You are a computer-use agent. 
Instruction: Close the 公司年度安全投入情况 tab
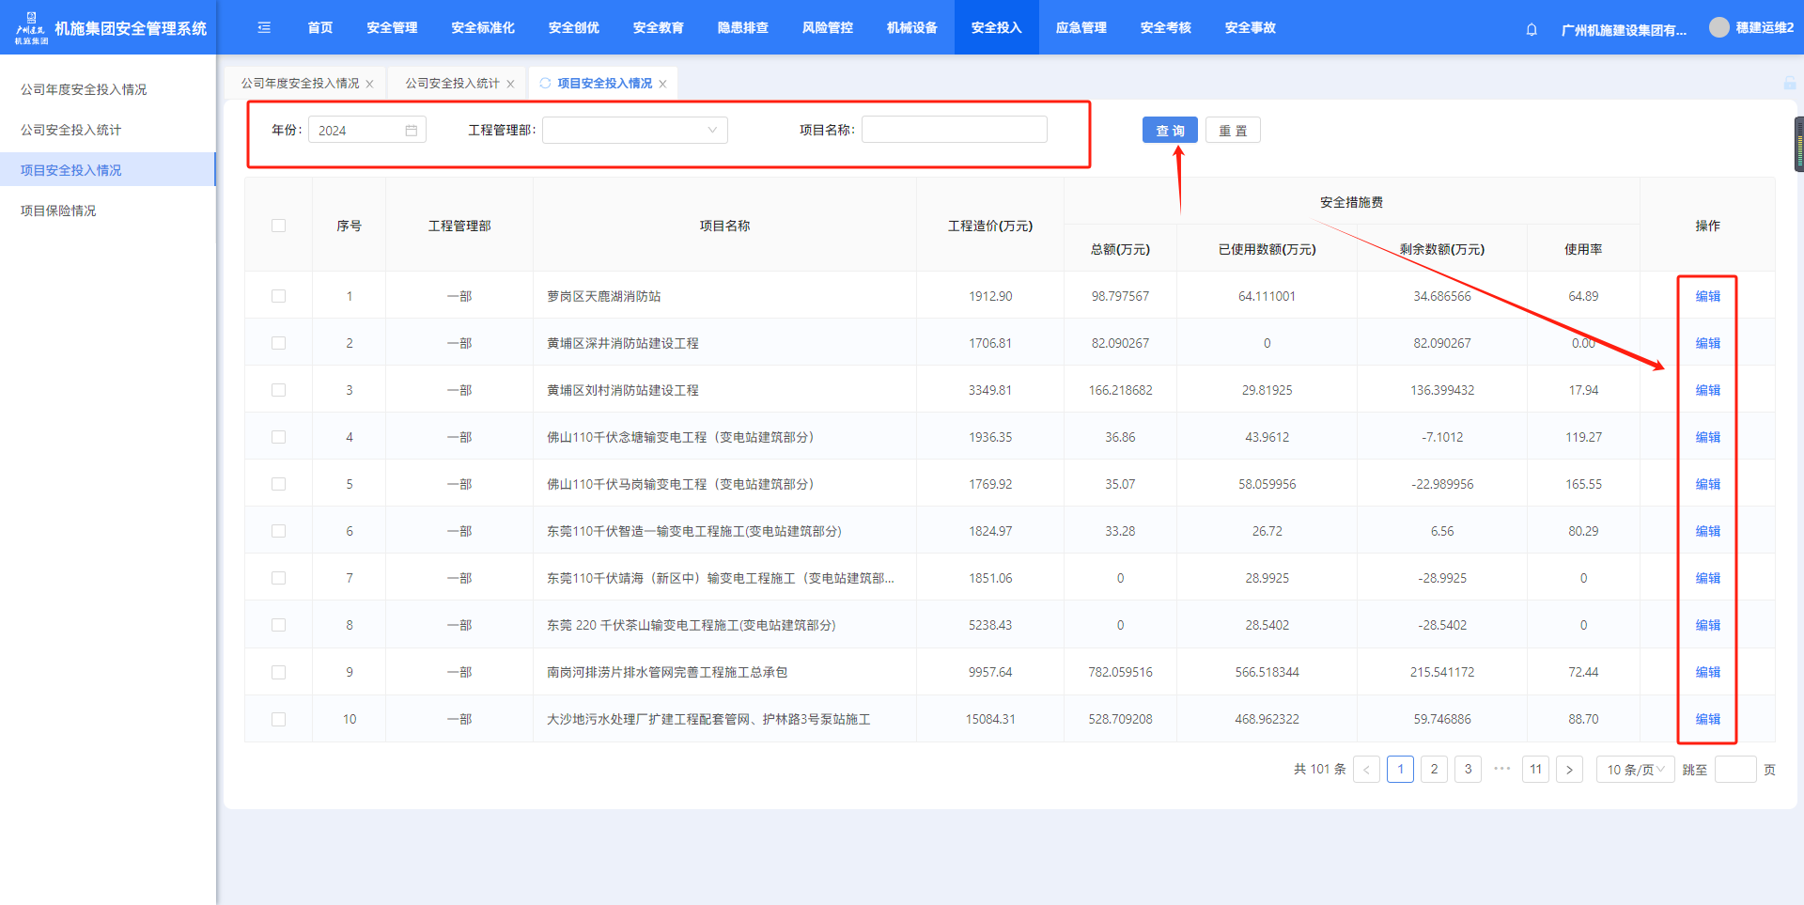[x=370, y=85]
